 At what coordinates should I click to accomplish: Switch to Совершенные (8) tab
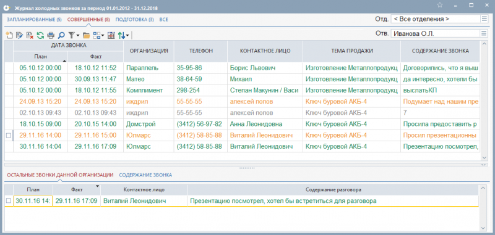coord(88,20)
